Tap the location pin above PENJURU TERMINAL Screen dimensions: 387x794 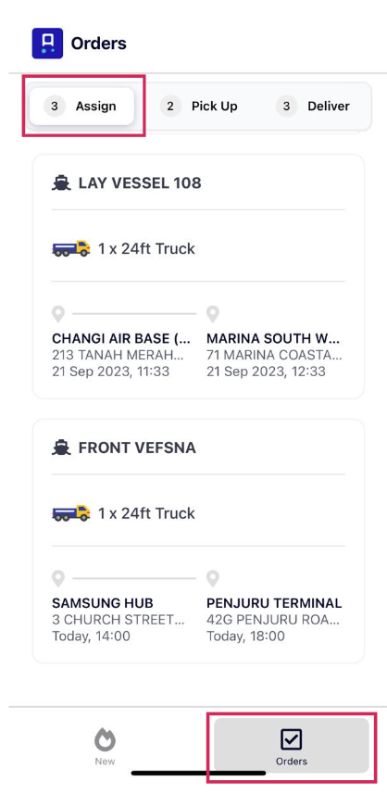(213, 578)
